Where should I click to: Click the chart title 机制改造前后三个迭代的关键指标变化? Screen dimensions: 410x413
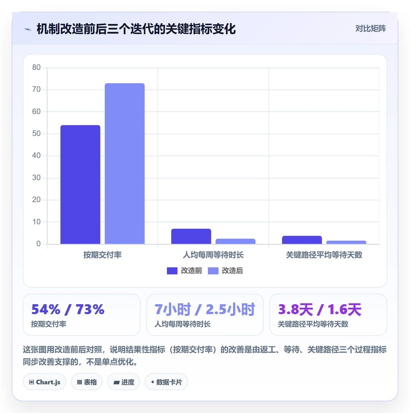[136, 29]
